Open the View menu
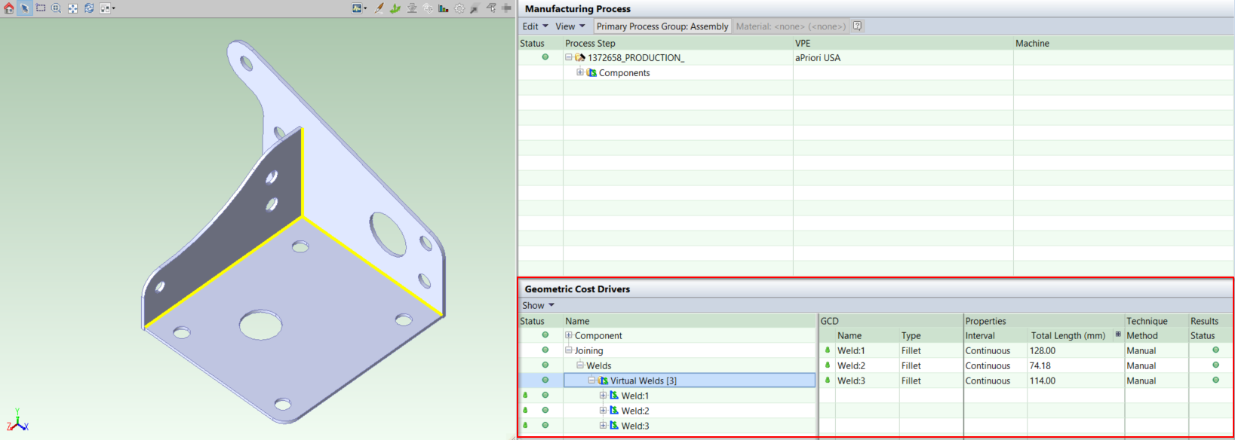Image resolution: width=1235 pixels, height=440 pixels. [x=570, y=26]
